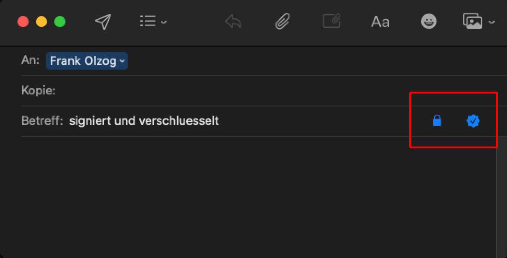
Task: Send the message with the paper plane icon
Action: 103,22
